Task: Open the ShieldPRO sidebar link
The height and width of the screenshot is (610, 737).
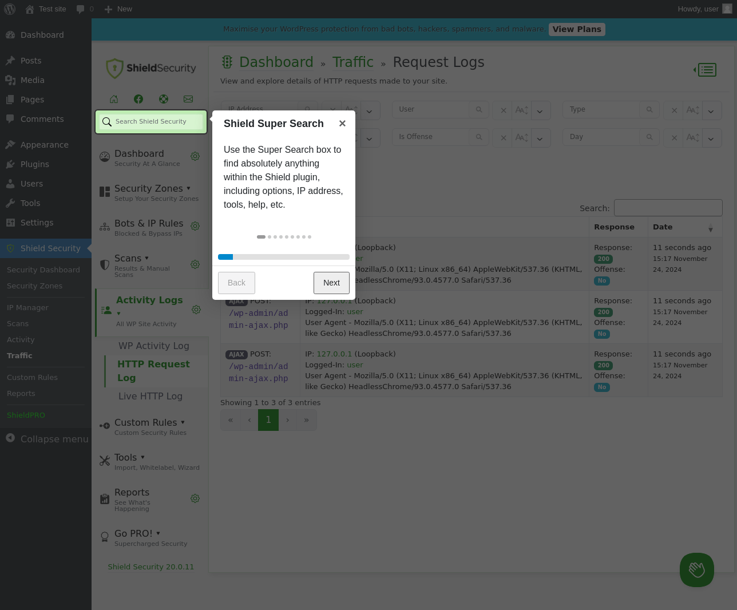Action: [x=26, y=415]
